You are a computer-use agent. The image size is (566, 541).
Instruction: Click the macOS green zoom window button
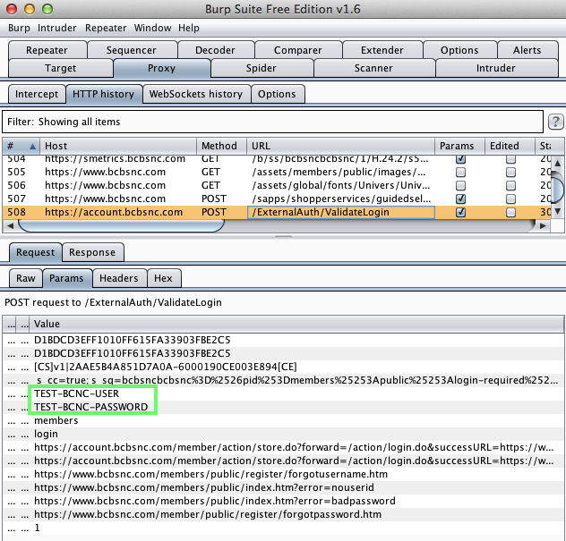click(x=47, y=8)
